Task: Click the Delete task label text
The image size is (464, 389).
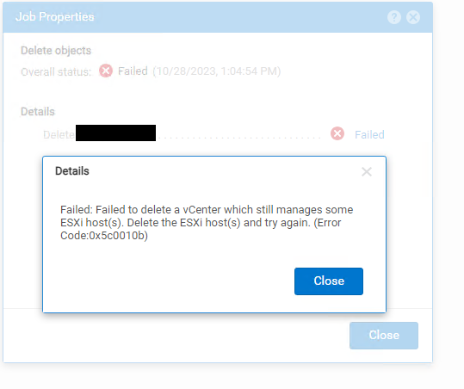Action: pyautogui.click(x=59, y=135)
